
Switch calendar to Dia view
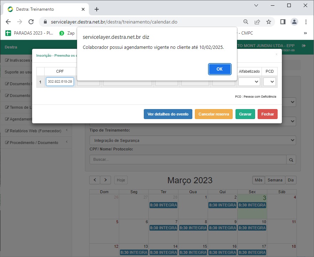(291, 180)
